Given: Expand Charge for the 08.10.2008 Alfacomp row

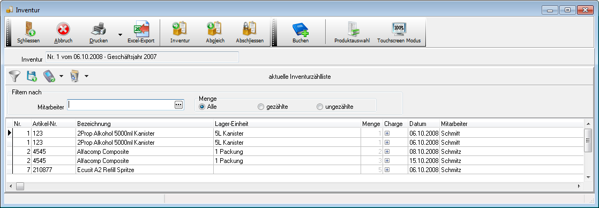Looking at the screenshot, I should coord(387,151).
